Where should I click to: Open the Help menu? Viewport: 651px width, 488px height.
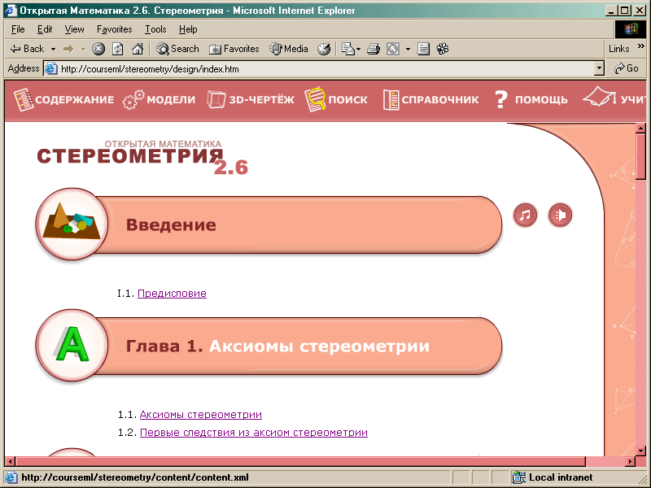[188, 29]
